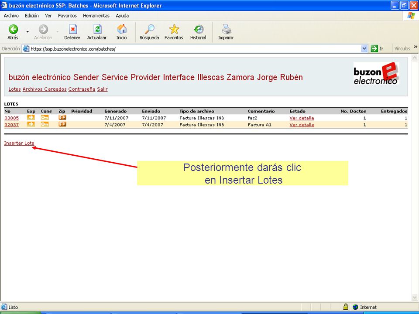Open the Ayuda menu
Screen dimensions: 419x314
pos(122,16)
